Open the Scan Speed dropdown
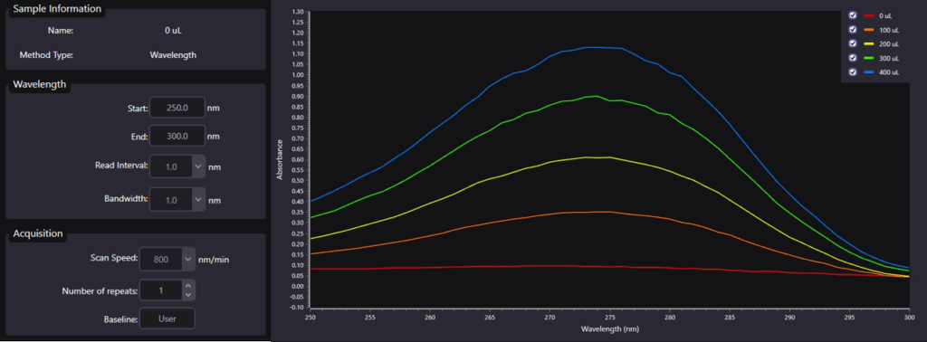This screenshot has height=342, width=927. pos(188,259)
